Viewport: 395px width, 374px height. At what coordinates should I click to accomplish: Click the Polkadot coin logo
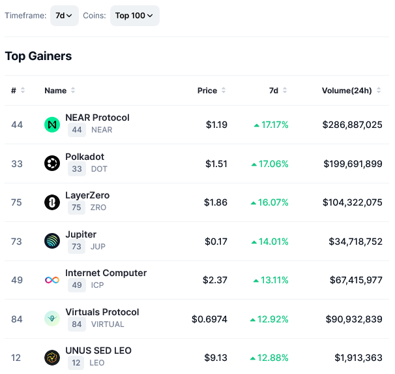coord(52,164)
